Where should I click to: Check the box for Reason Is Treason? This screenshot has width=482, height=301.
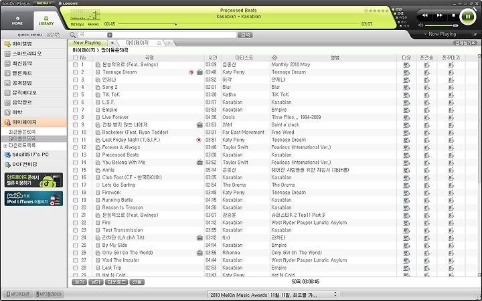(75, 207)
